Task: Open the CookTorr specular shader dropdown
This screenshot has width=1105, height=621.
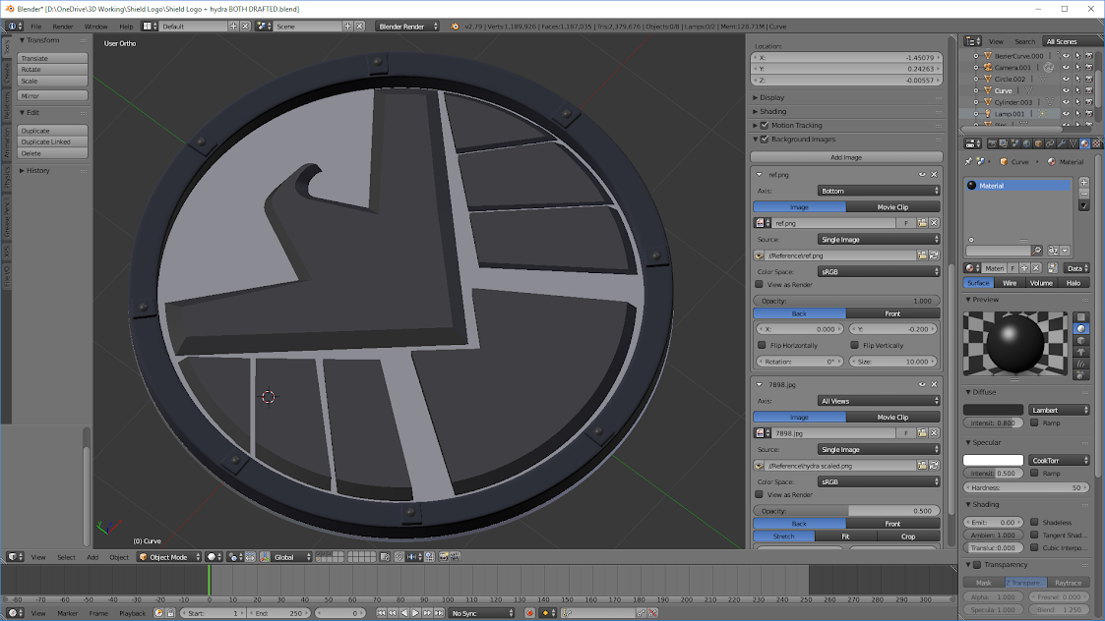Action: 1059,460
